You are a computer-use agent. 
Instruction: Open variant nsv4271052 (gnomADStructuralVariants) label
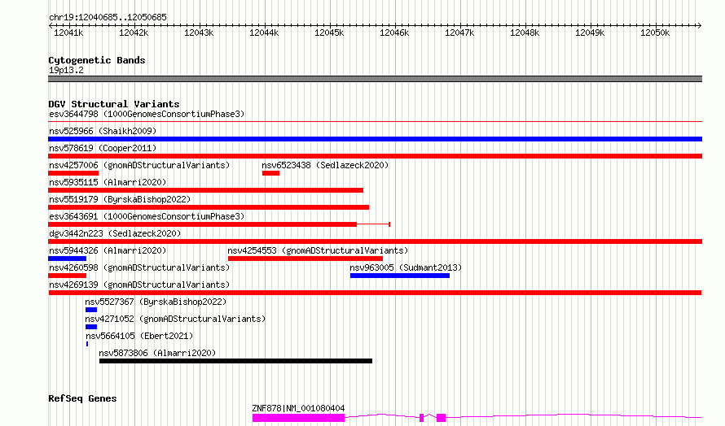175,319
